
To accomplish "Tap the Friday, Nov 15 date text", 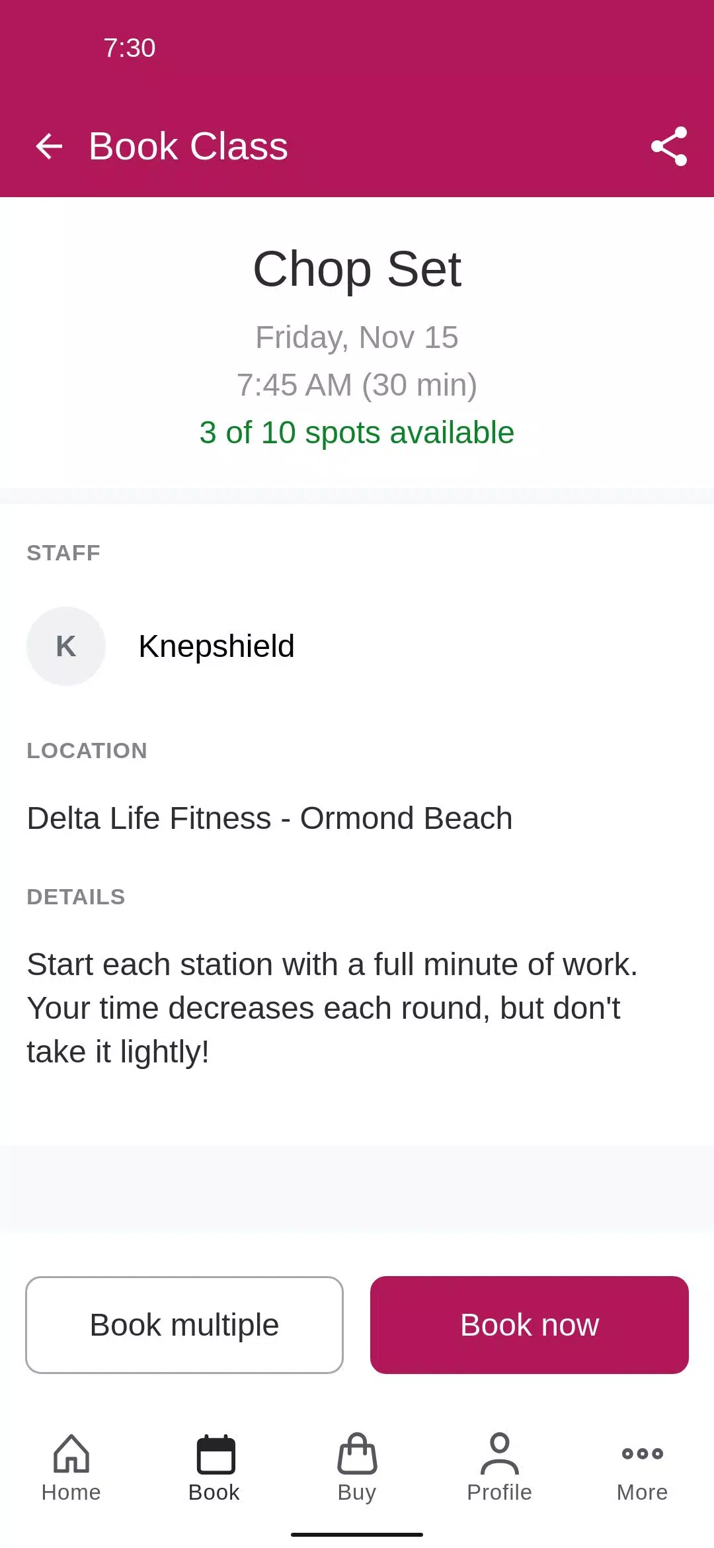I will tap(357, 337).
